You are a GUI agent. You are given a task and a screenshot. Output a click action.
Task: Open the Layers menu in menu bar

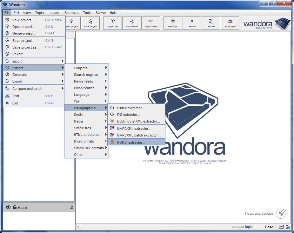(55, 13)
